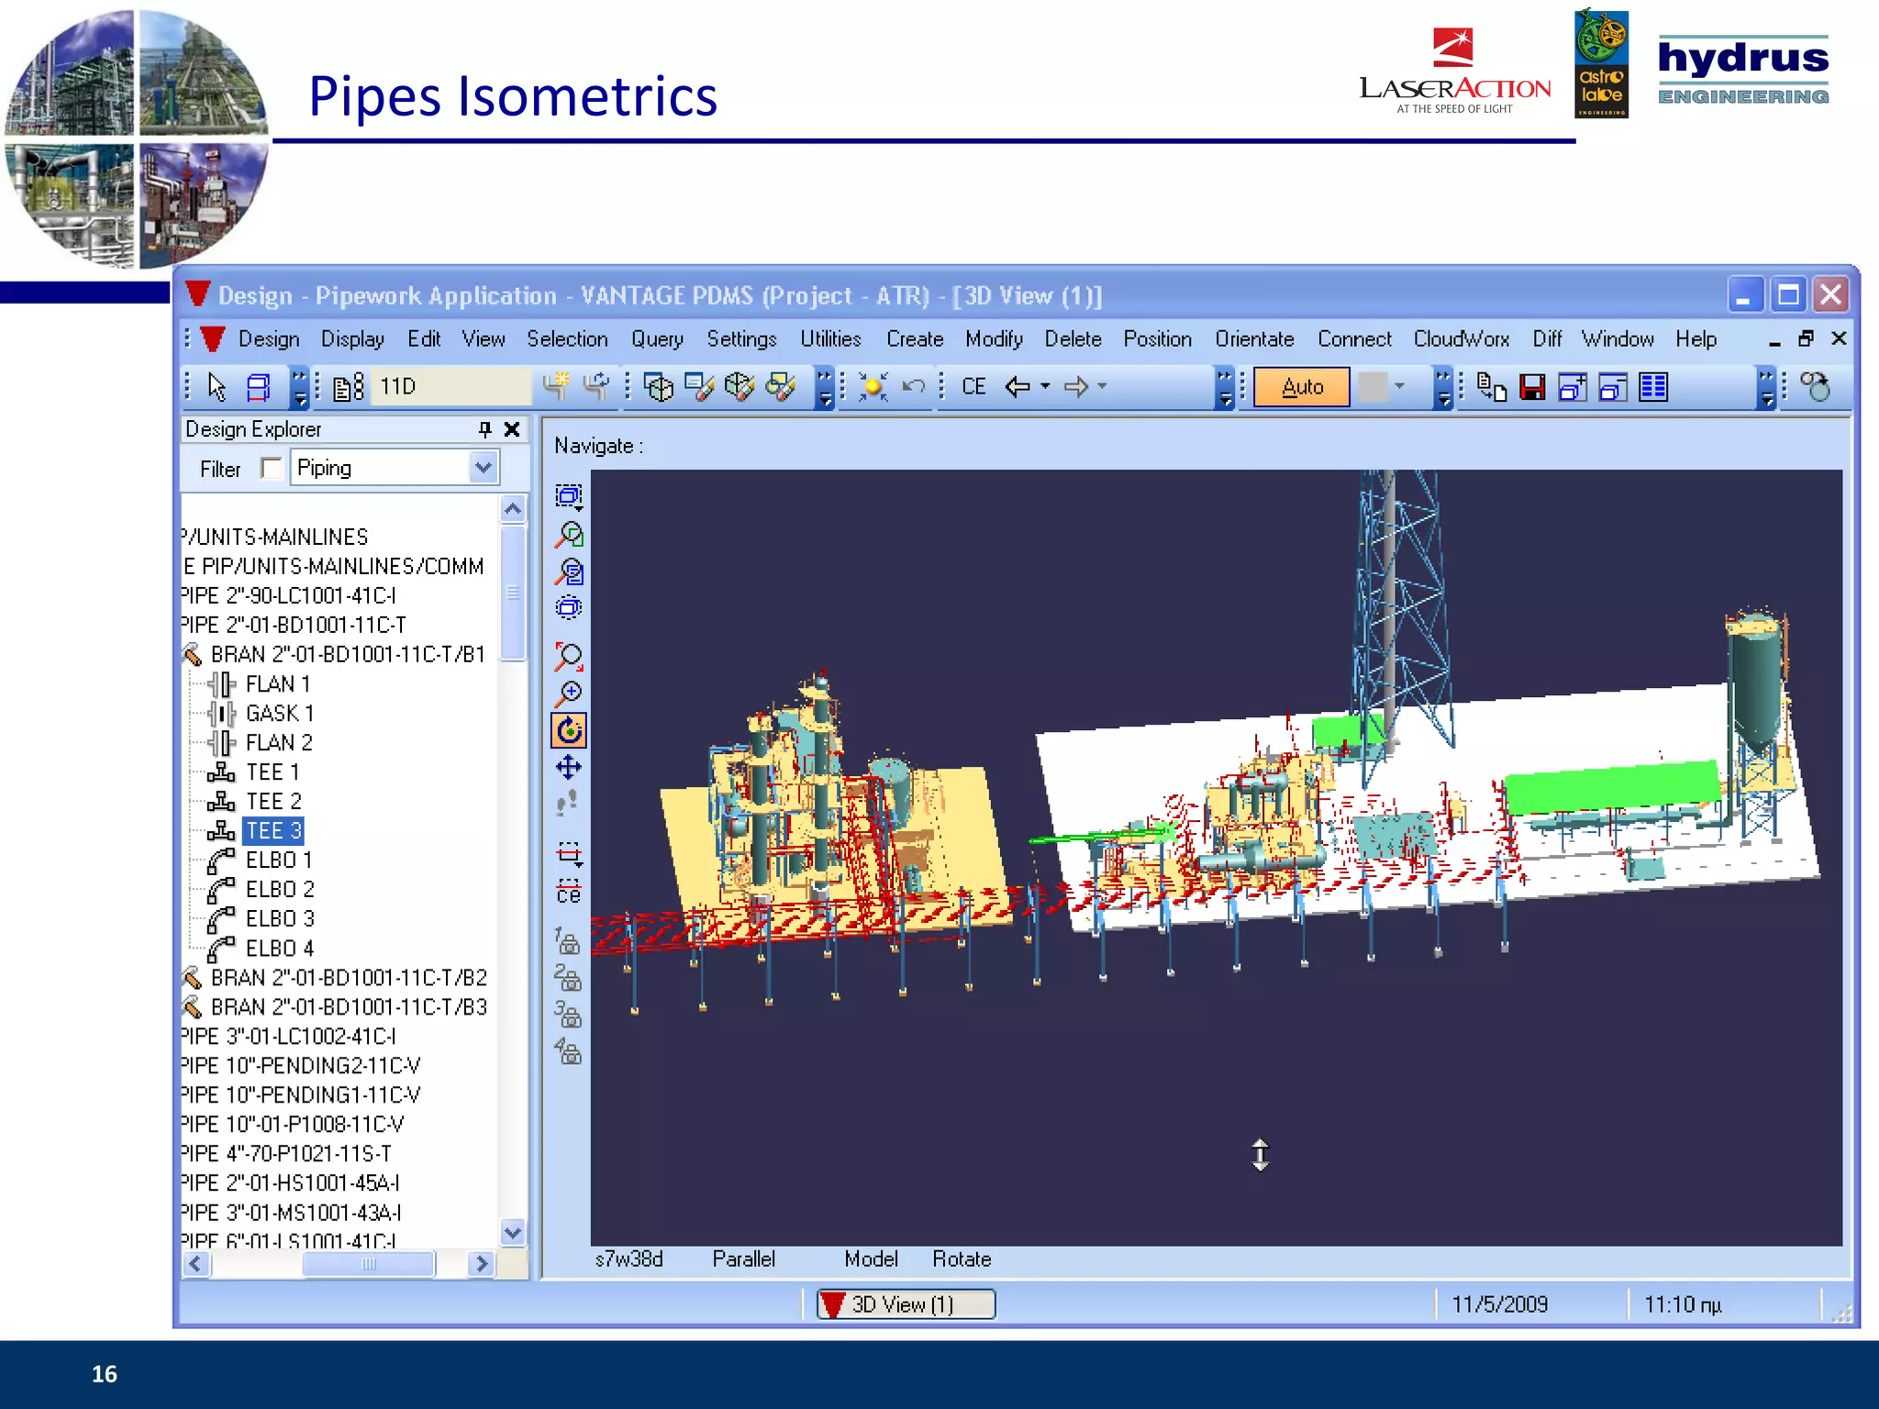Expand toolbar options chevron after history arrows

[1224, 387]
